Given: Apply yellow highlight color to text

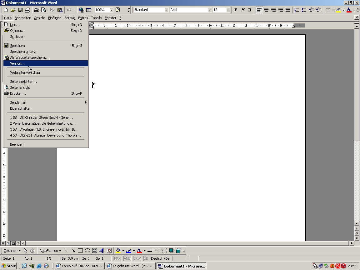Looking at the screenshot, I should tap(338, 10).
